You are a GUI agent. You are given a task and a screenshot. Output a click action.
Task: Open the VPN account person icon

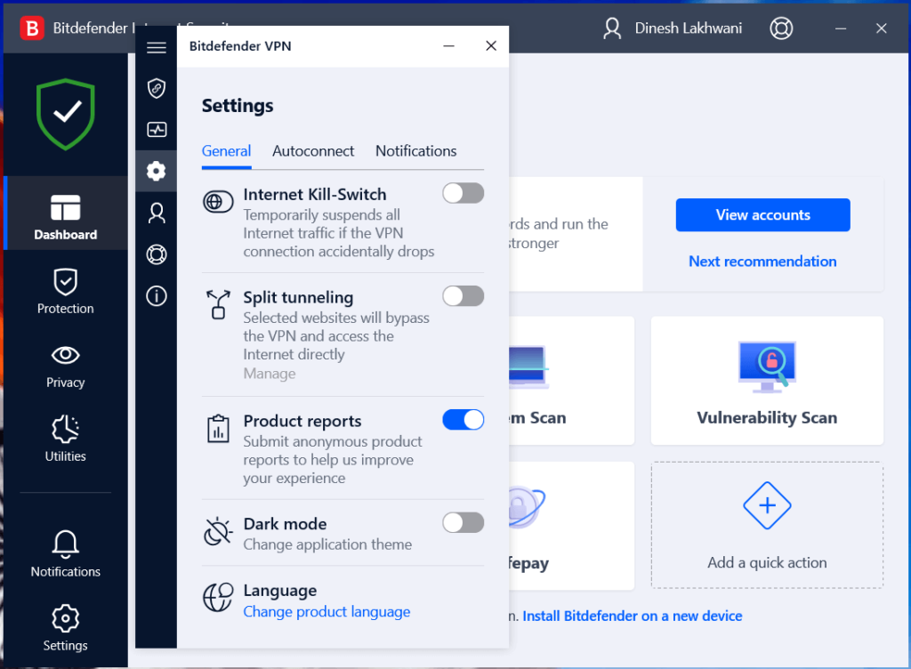pos(157,214)
